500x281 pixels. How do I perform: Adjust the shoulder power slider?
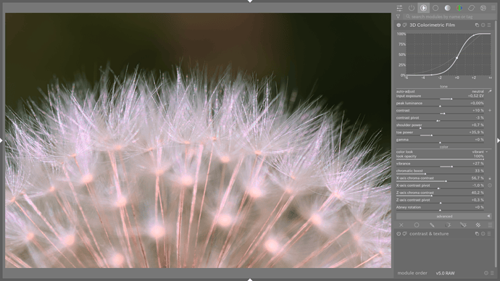click(x=440, y=126)
